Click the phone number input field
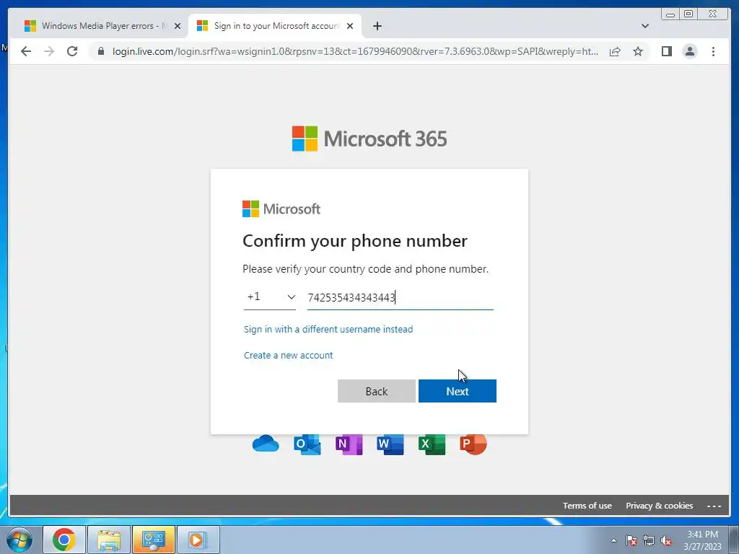Viewport: 739px width, 554px height. click(400, 298)
